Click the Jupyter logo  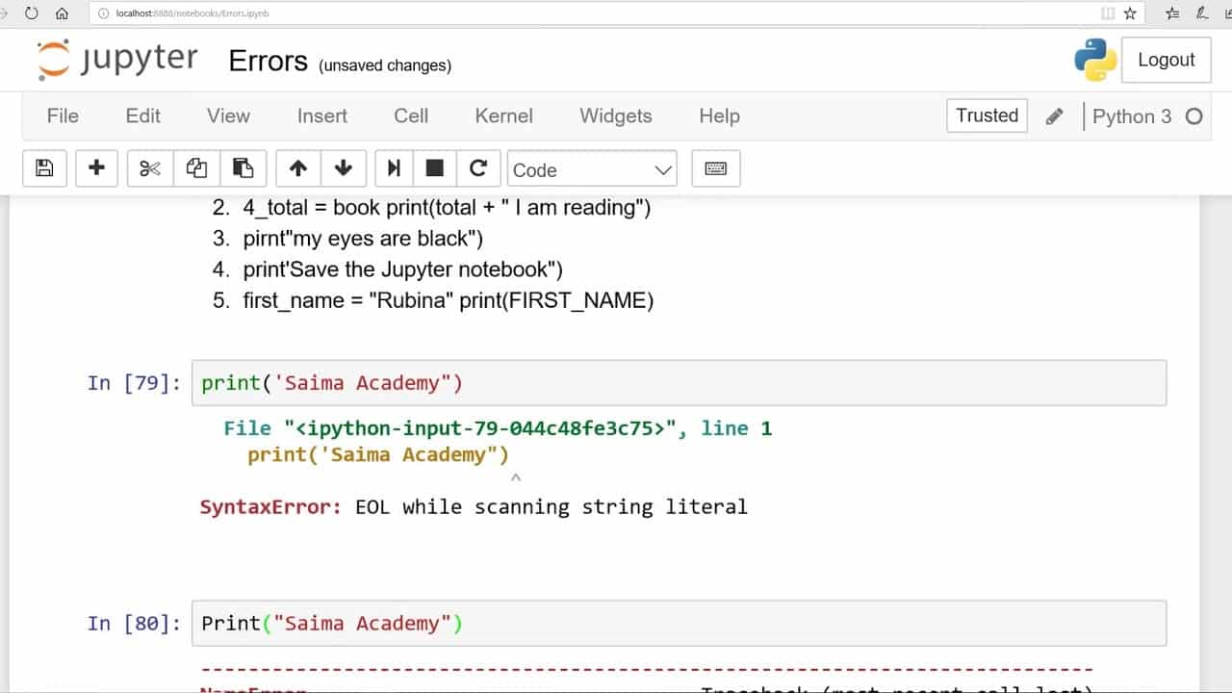[x=117, y=60]
